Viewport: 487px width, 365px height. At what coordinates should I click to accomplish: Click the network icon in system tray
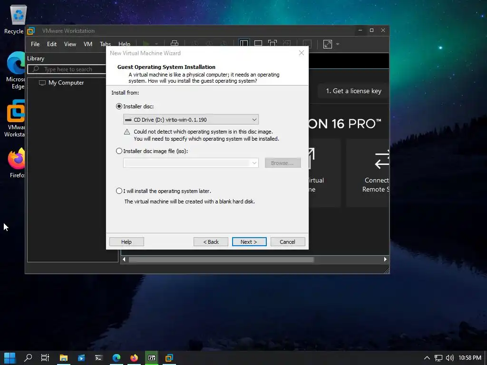click(x=438, y=358)
